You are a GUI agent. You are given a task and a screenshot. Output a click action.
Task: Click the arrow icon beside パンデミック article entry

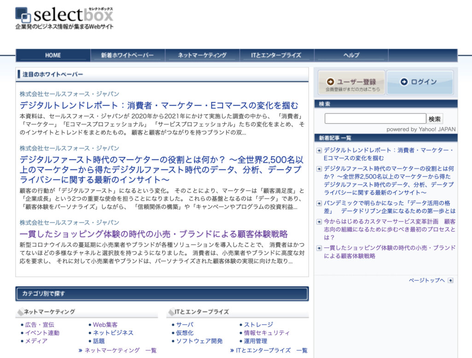coord(319,203)
